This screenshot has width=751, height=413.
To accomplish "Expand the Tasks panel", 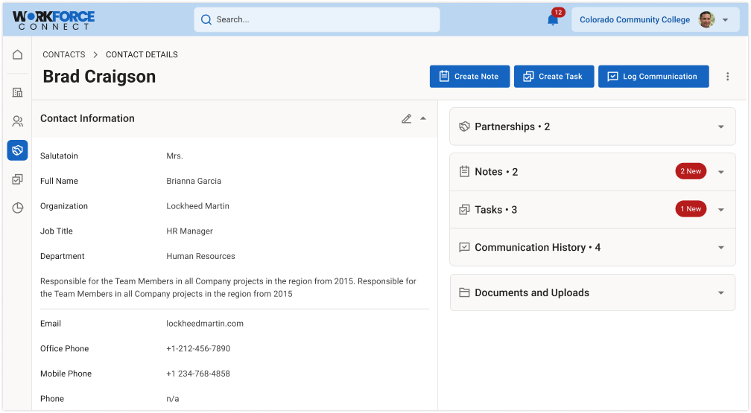I will click(x=720, y=210).
